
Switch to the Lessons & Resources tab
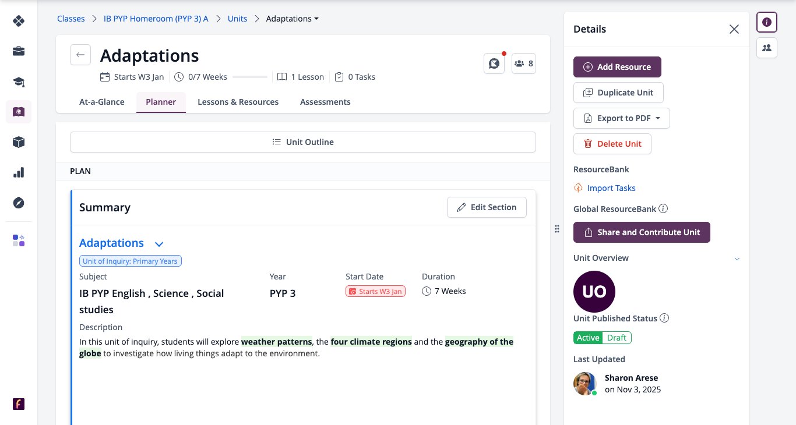[238, 102]
